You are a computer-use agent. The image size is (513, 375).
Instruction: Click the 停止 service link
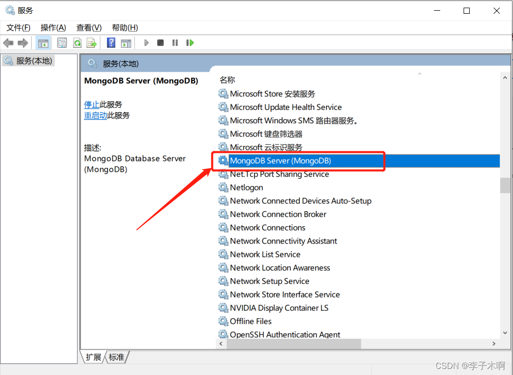pyautogui.click(x=92, y=105)
